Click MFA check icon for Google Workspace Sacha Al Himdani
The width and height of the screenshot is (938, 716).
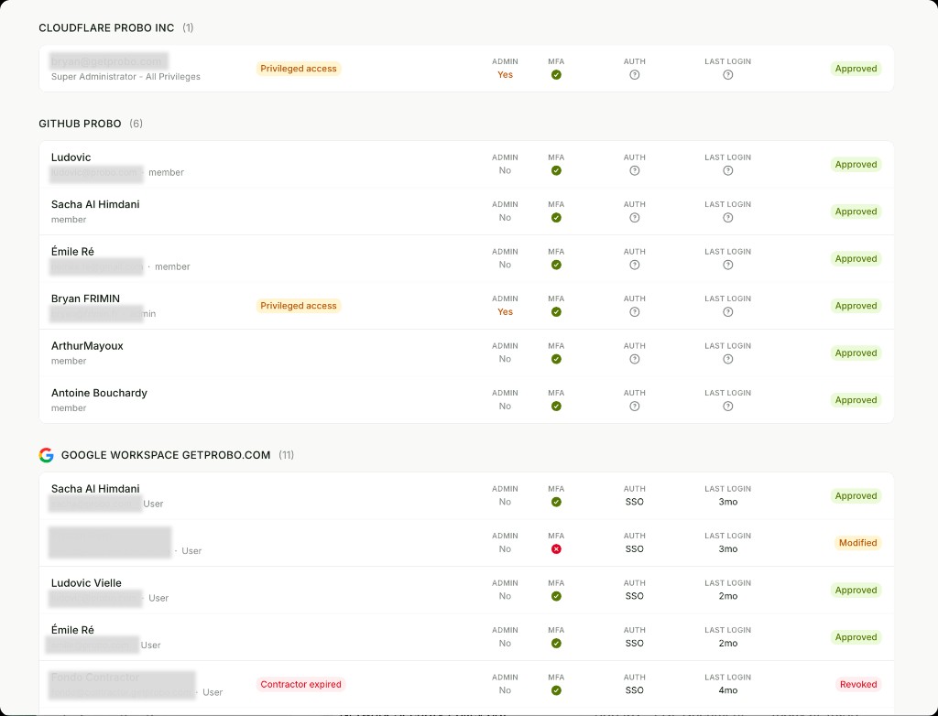pos(556,502)
